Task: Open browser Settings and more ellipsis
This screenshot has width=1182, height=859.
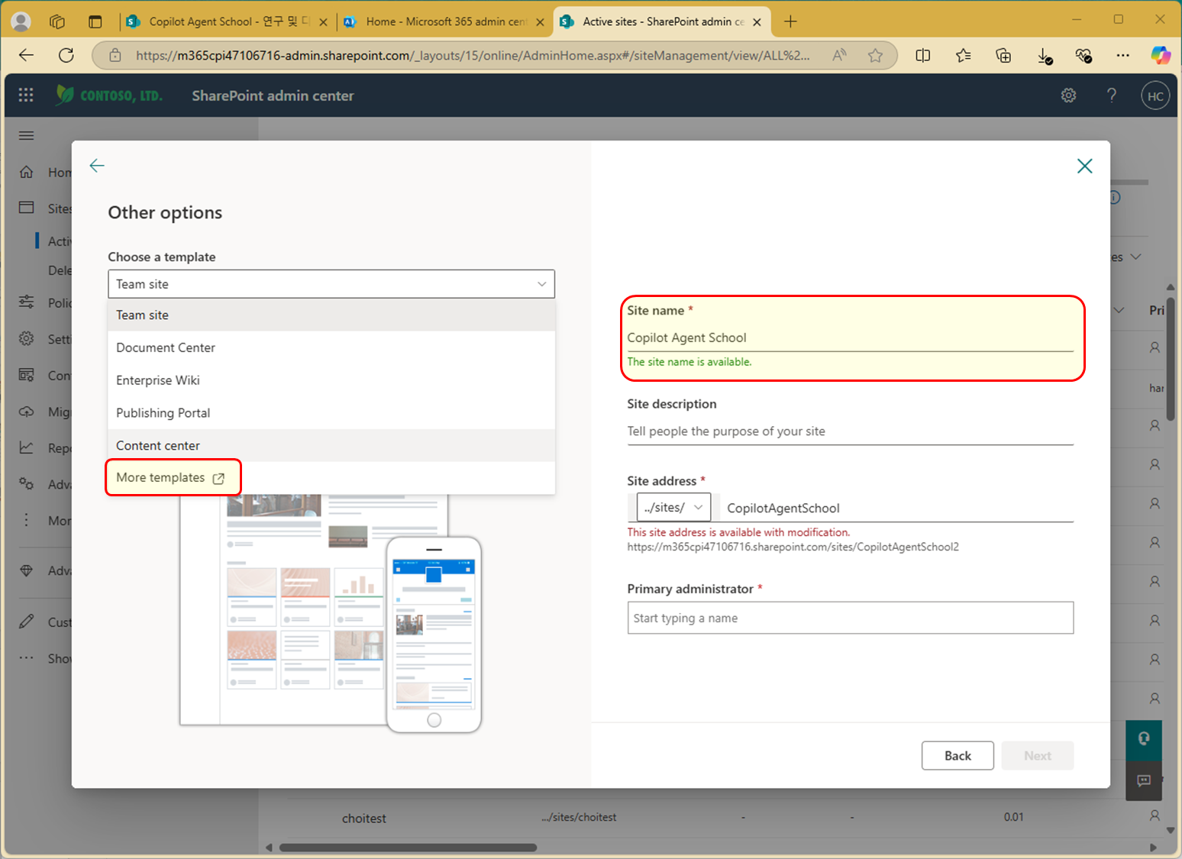Action: [1122, 55]
